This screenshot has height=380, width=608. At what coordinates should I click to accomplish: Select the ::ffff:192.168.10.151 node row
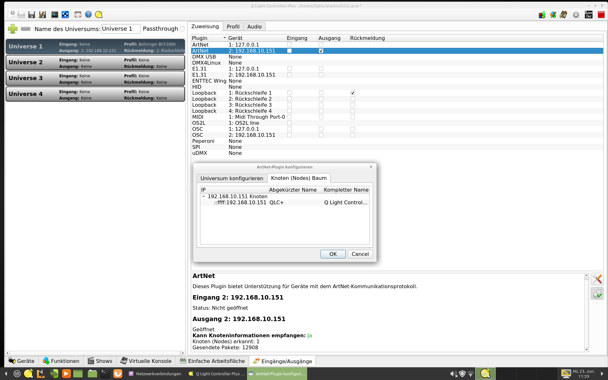point(285,202)
